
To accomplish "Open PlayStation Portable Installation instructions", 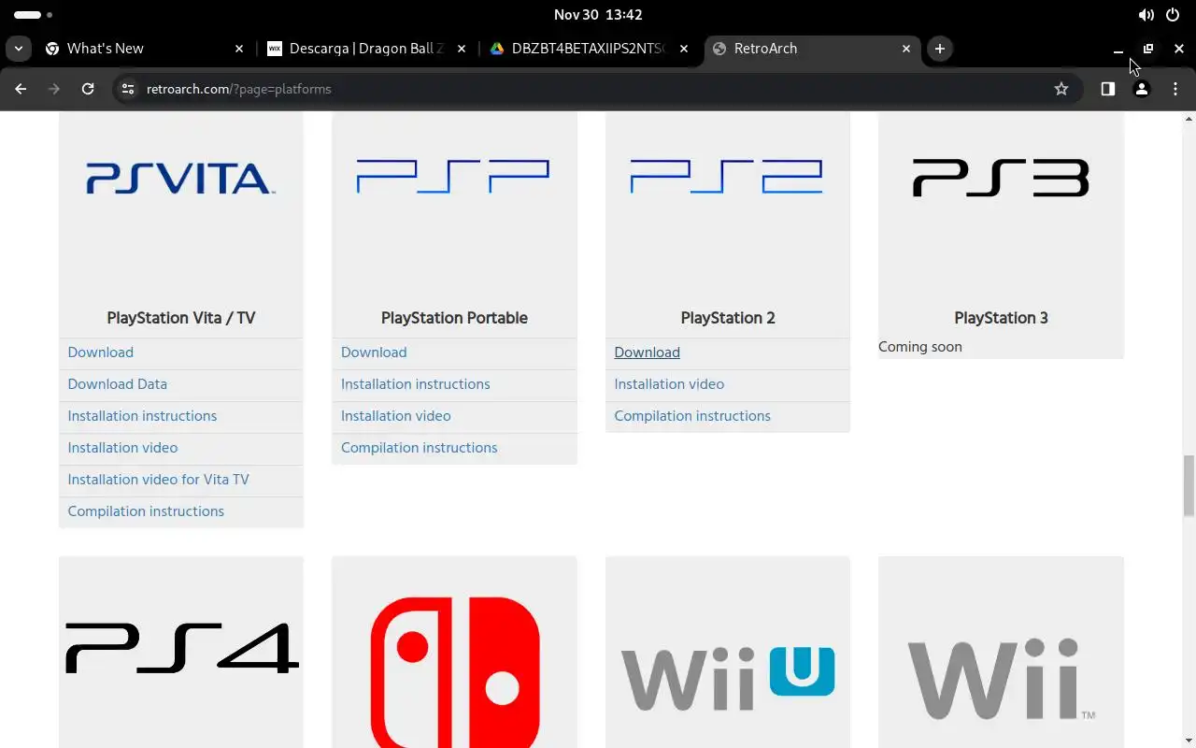I will coord(416,384).
